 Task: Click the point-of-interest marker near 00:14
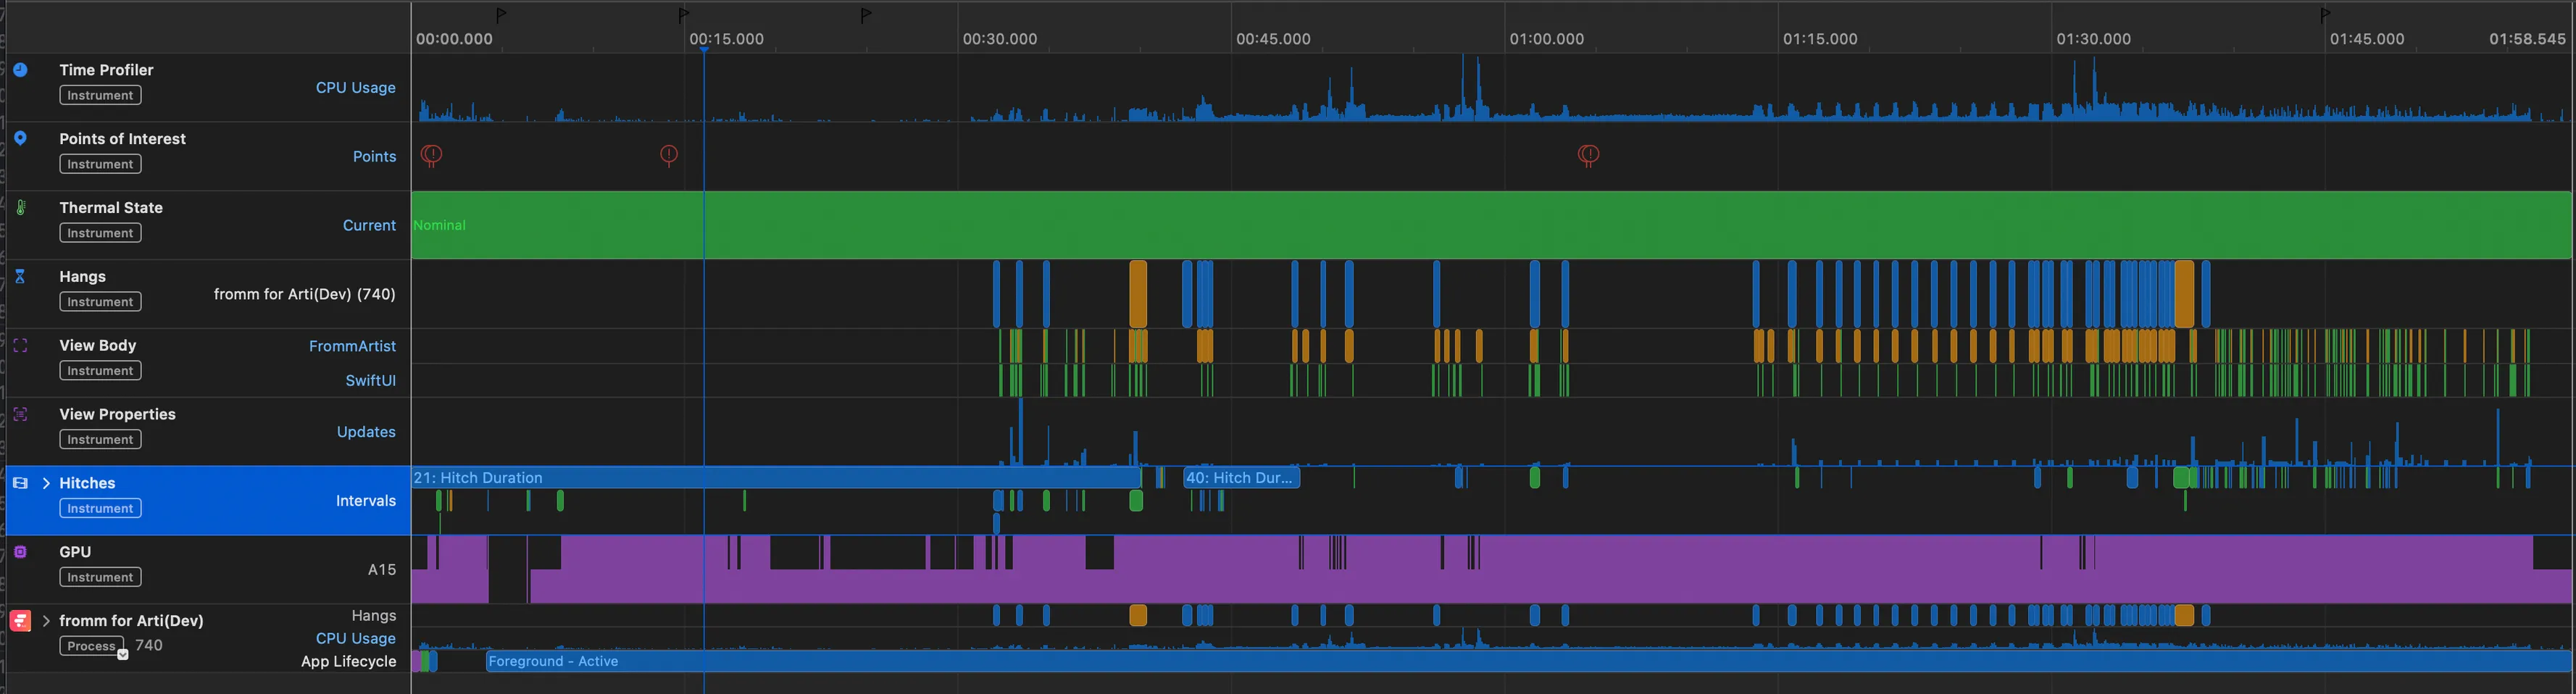coord(669,155)
